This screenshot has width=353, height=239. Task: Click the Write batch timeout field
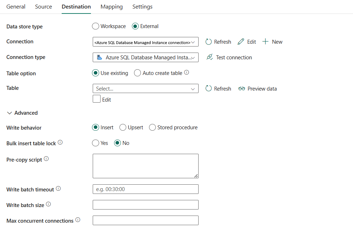145,189
